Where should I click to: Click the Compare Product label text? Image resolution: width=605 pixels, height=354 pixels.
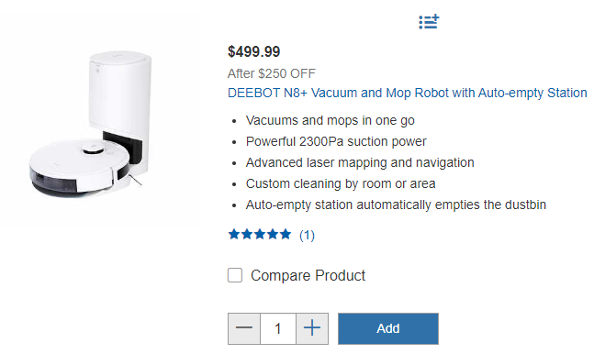pos(308,276)
